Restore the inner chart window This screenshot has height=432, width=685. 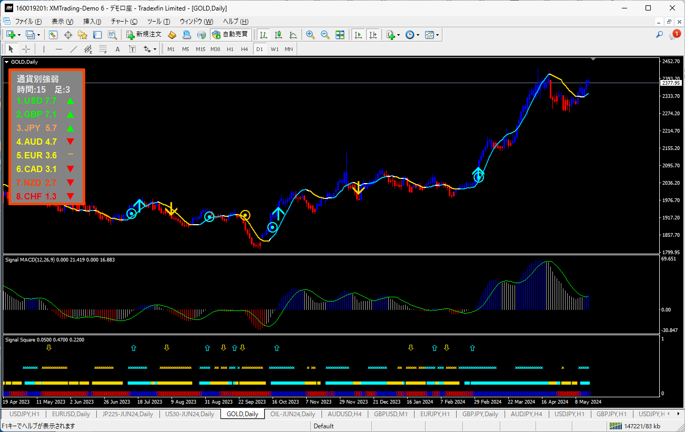[x=669, y=22]
